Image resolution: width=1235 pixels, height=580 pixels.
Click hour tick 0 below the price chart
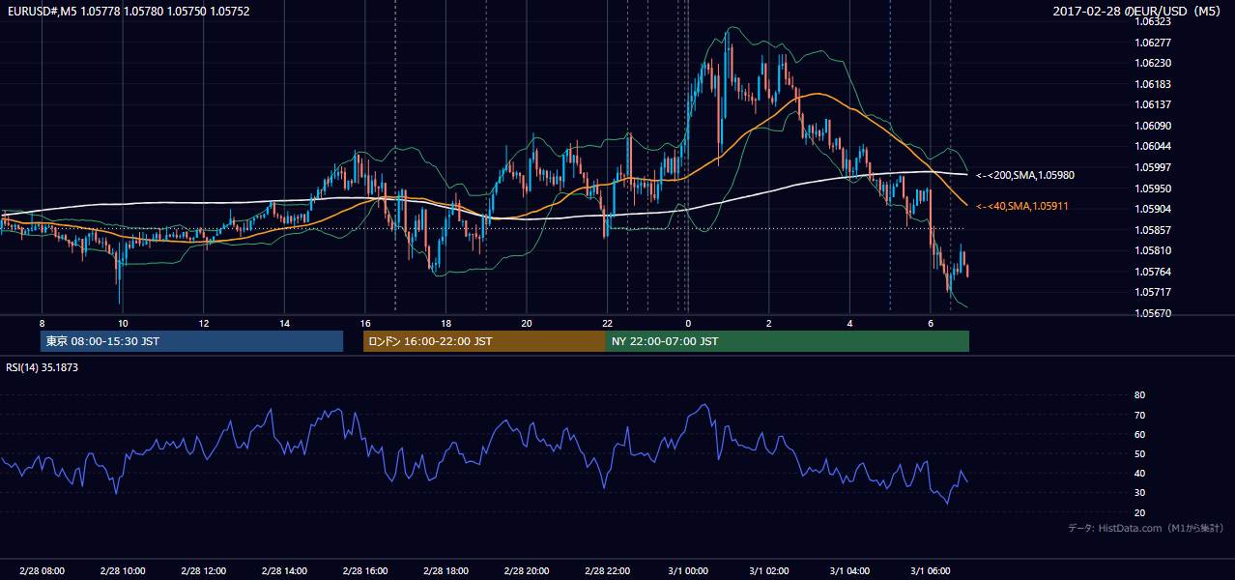(688, 323)
